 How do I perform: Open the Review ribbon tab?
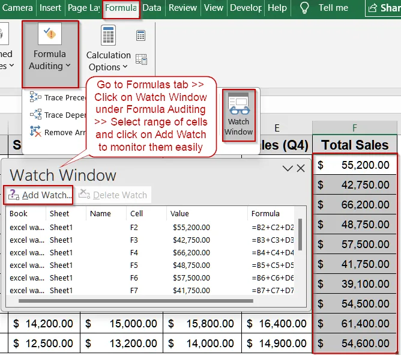[x=182, y=8]
